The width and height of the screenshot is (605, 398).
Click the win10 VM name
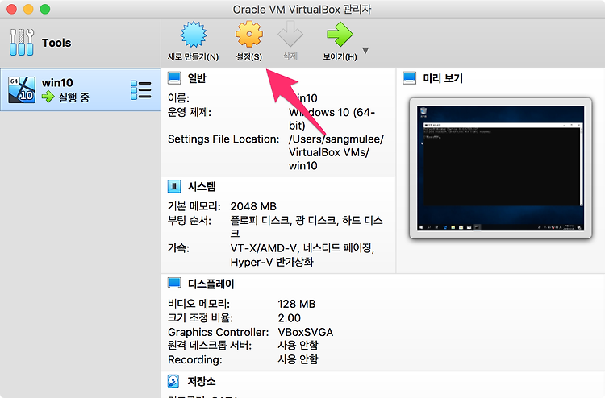point(57,82)
